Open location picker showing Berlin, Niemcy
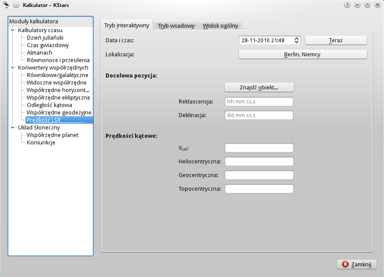The height and width of the screenshot is (277, 384). (x=302, y=55)
